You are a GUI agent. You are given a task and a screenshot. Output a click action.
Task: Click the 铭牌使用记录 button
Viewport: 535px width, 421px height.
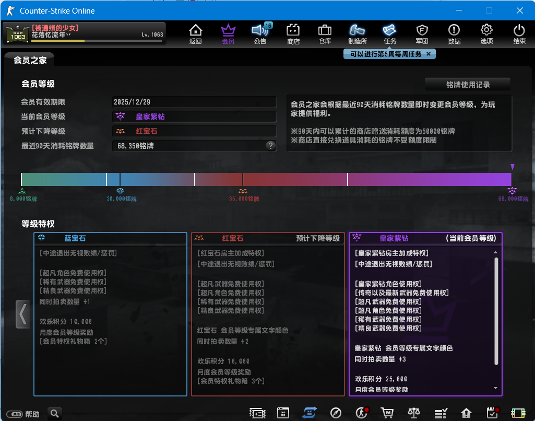[x=468, y=85]
